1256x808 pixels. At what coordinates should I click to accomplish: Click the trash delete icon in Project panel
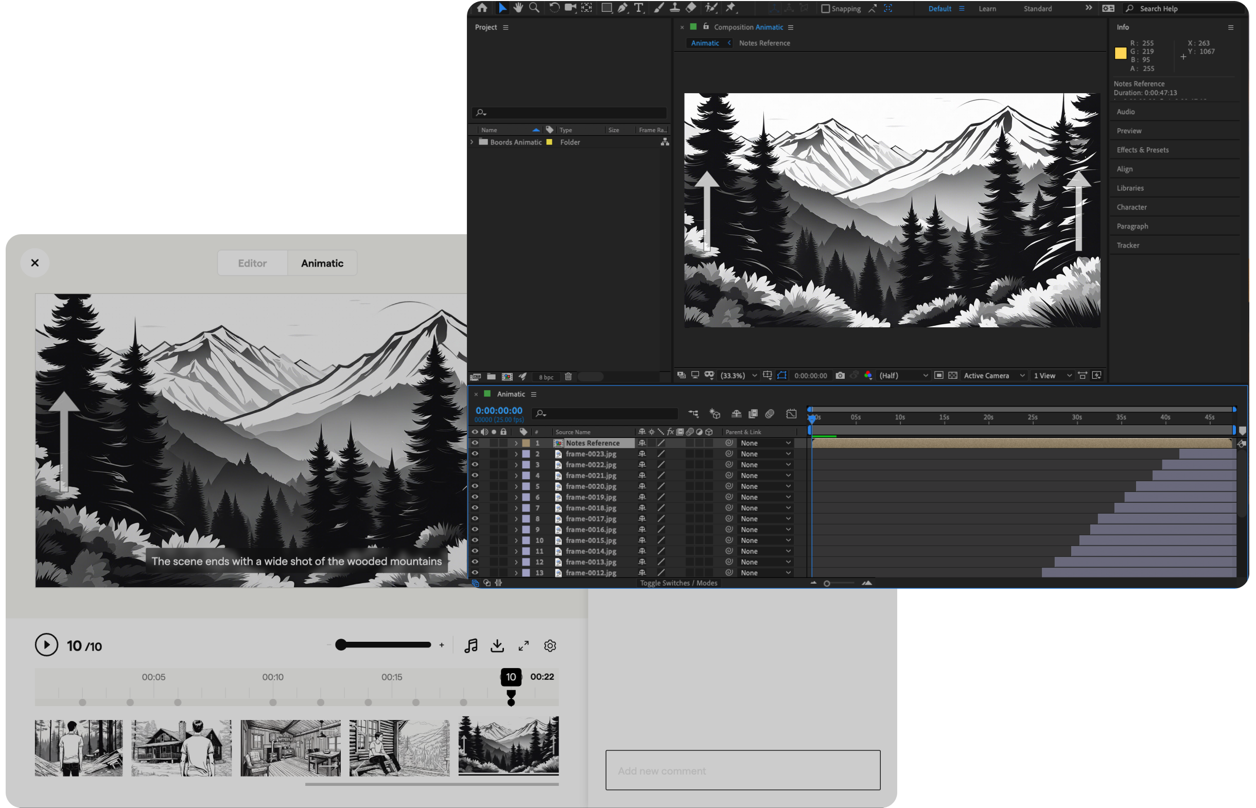(x=568, y=377)
